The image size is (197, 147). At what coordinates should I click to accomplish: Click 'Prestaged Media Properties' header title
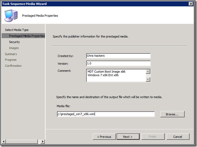40,15
